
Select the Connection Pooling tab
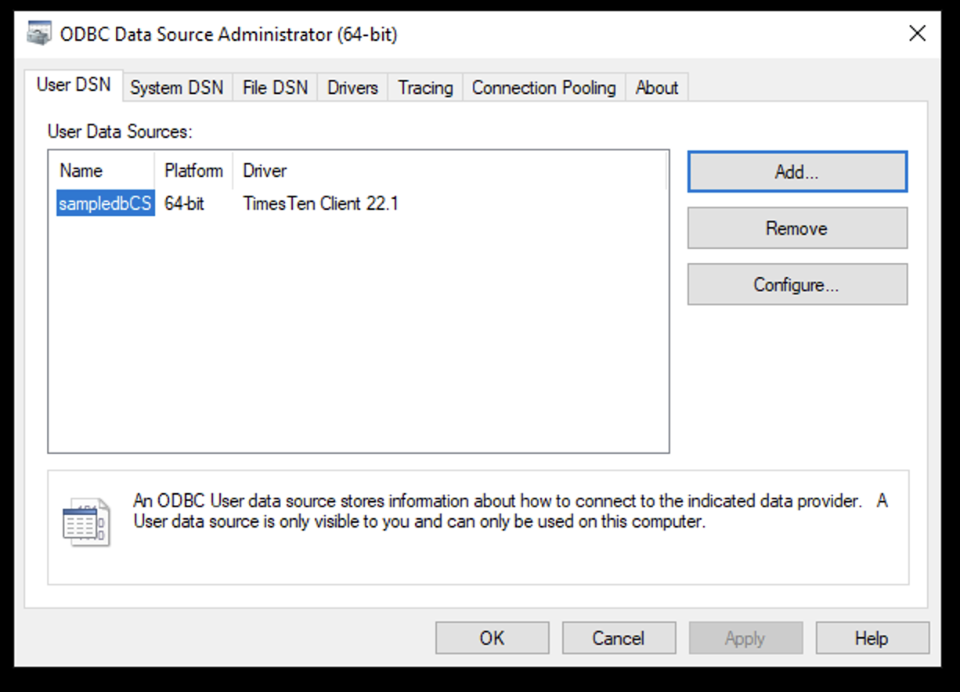pos(543,88)
